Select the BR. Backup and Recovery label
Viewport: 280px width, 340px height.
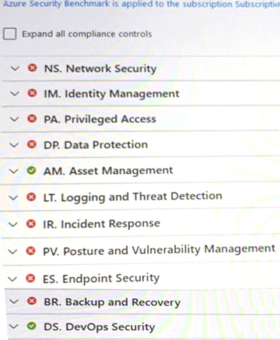[112, 302]
